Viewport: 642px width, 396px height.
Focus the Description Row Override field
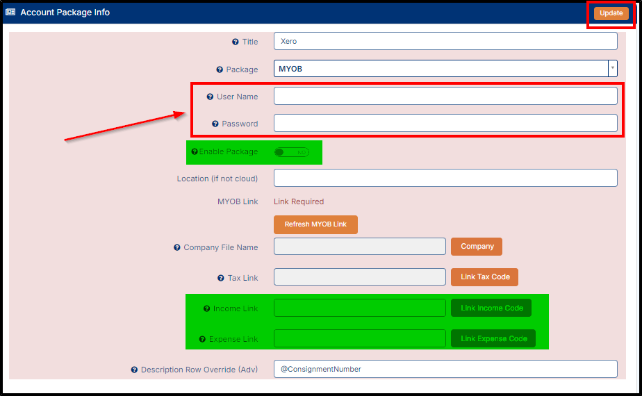pyautogui.click(x=445, y=369)
